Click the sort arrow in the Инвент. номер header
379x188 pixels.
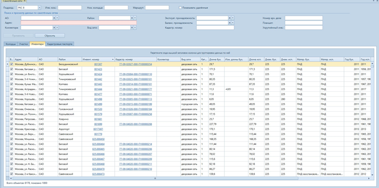point(113,59)
